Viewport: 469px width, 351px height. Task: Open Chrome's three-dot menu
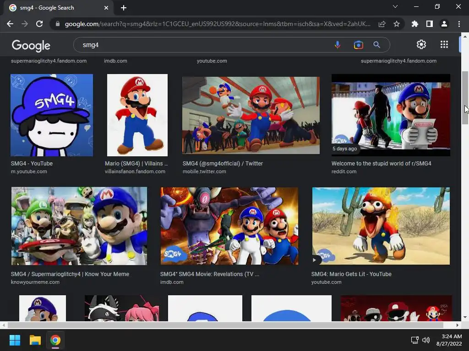459,24
